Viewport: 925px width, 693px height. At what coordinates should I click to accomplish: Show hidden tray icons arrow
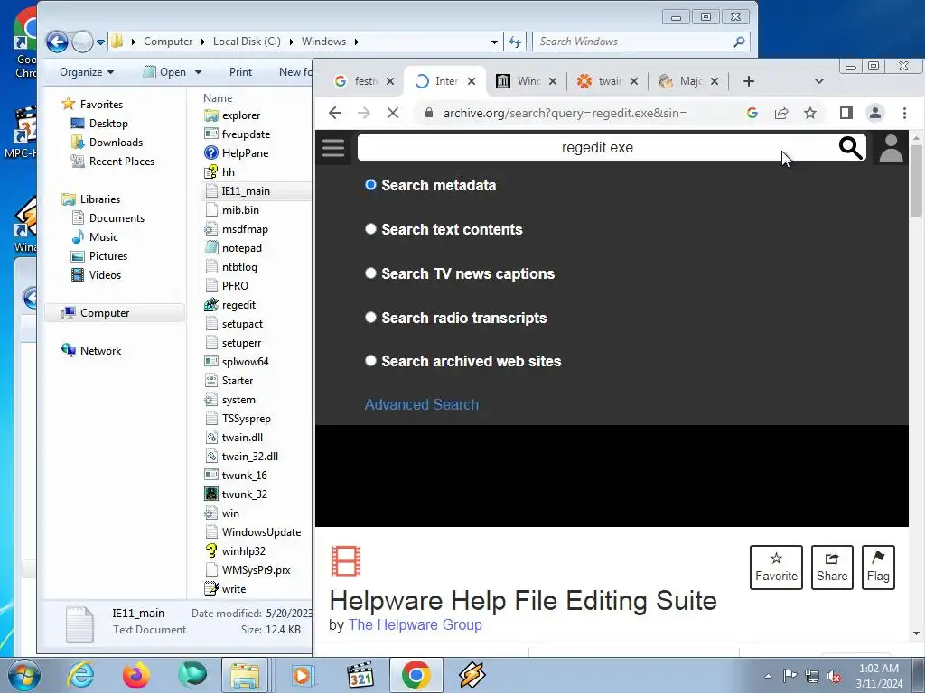coord(768,676)
